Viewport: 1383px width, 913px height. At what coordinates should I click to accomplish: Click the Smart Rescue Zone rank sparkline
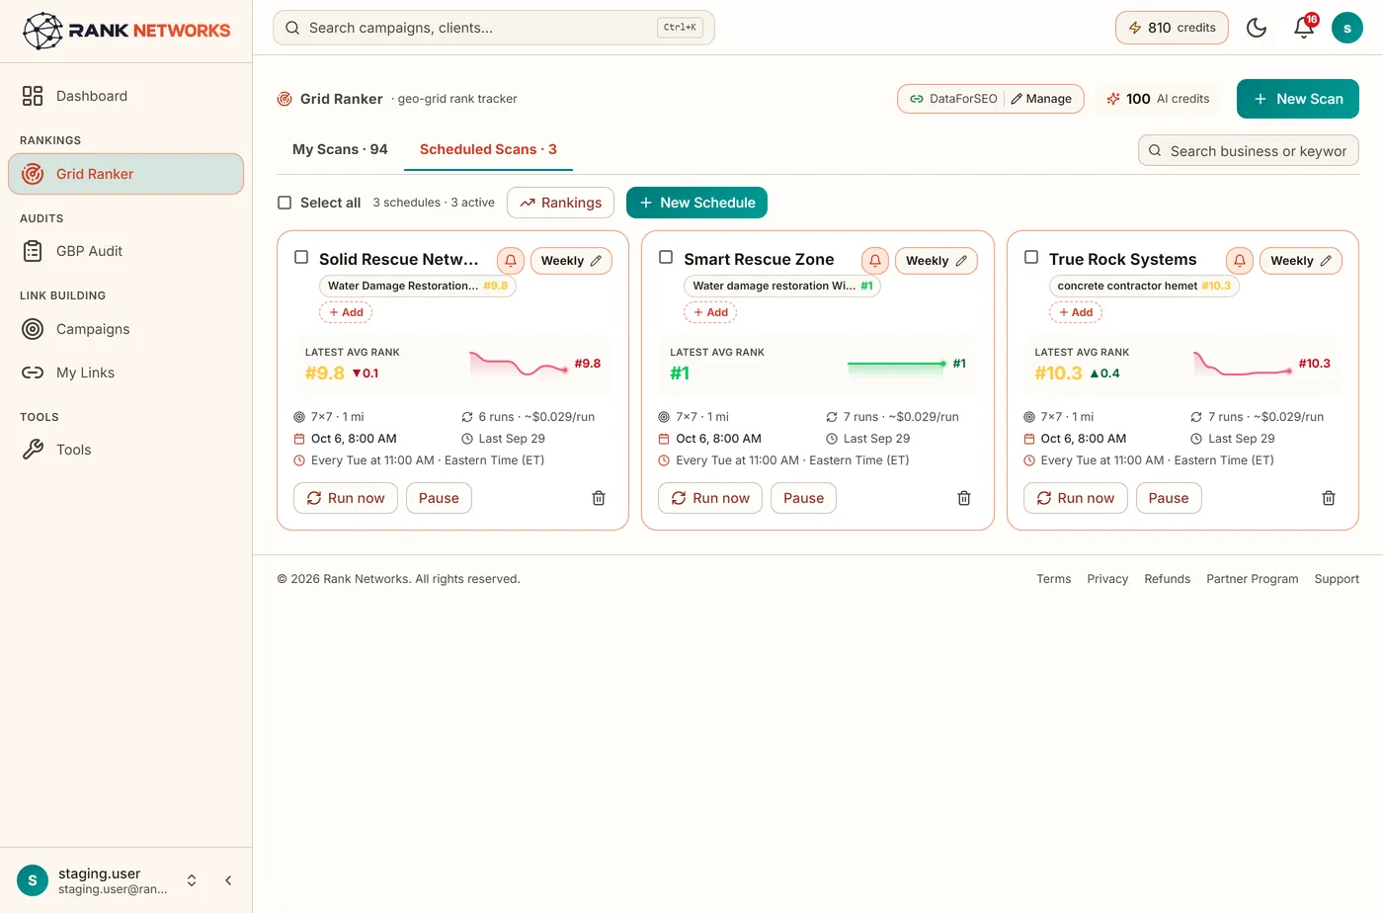tap(897, 365)
